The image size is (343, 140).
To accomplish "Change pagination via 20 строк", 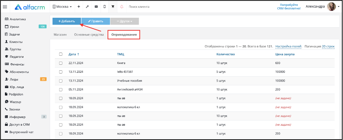I will (328, 46).
